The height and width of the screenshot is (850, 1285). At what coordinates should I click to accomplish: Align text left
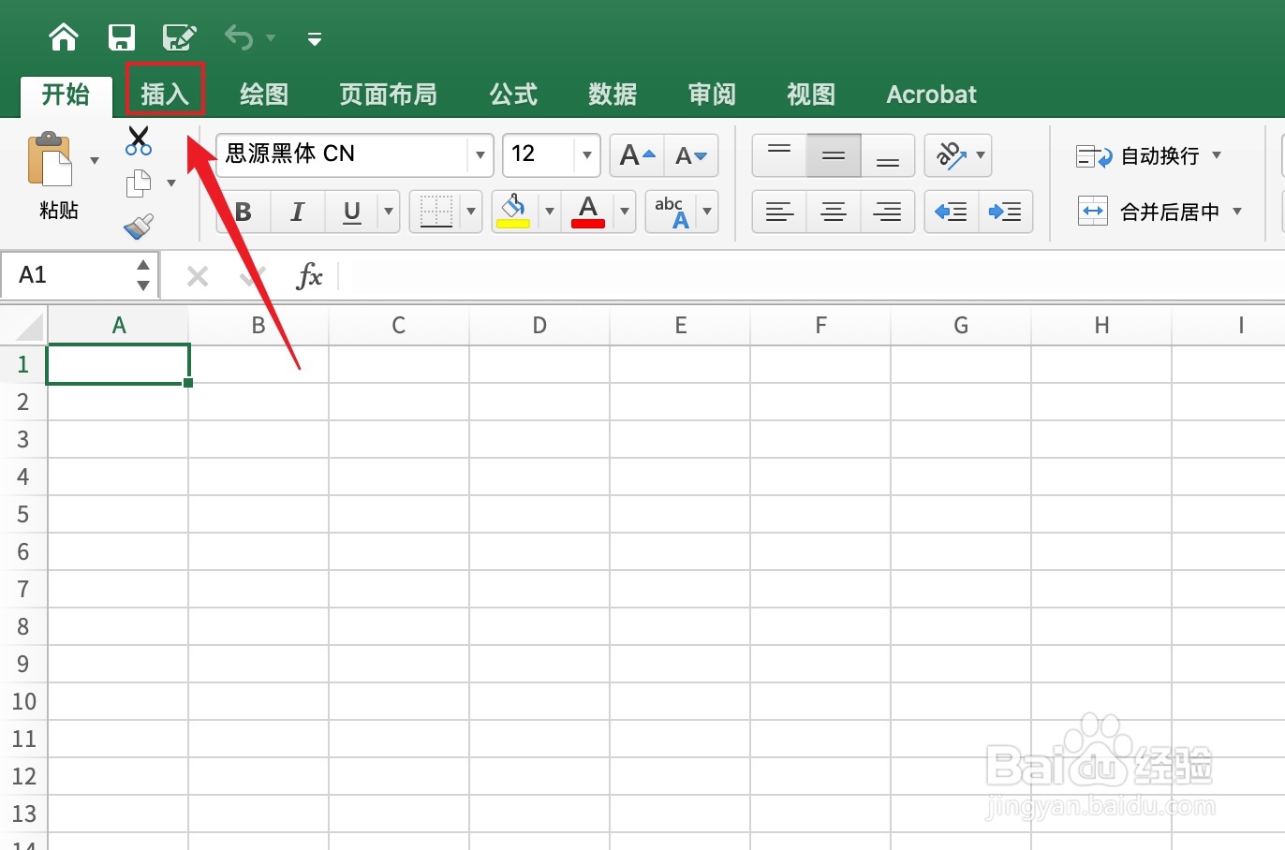[779, 212]
